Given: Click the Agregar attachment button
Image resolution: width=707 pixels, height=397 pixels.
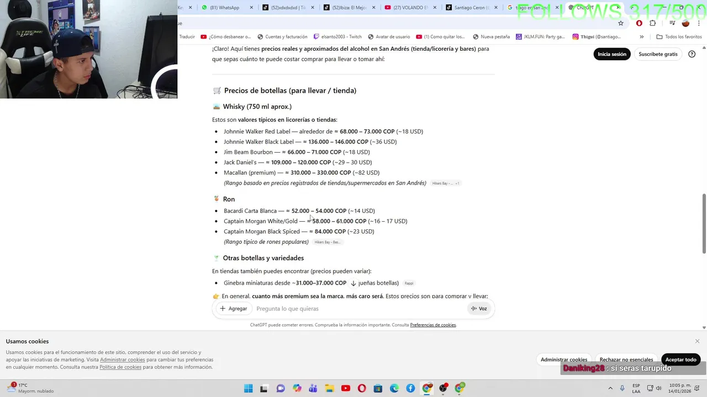Looking at the screenshot, I should [233, 309].
